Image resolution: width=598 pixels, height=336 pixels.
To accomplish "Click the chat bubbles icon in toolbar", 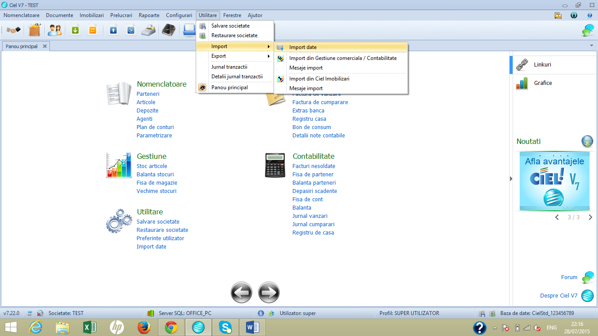I will pos(587,30).
